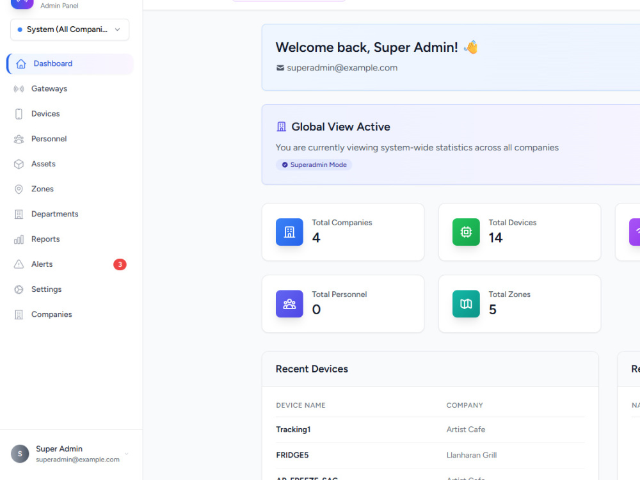
Task: Click the Companies building icon in sidebar
Action: pos(19,315)
